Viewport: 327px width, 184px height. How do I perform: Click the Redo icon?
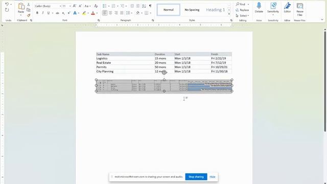click(7, 10)
